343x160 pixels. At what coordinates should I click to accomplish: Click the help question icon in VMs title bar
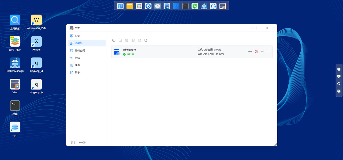(x=253, y=28)
